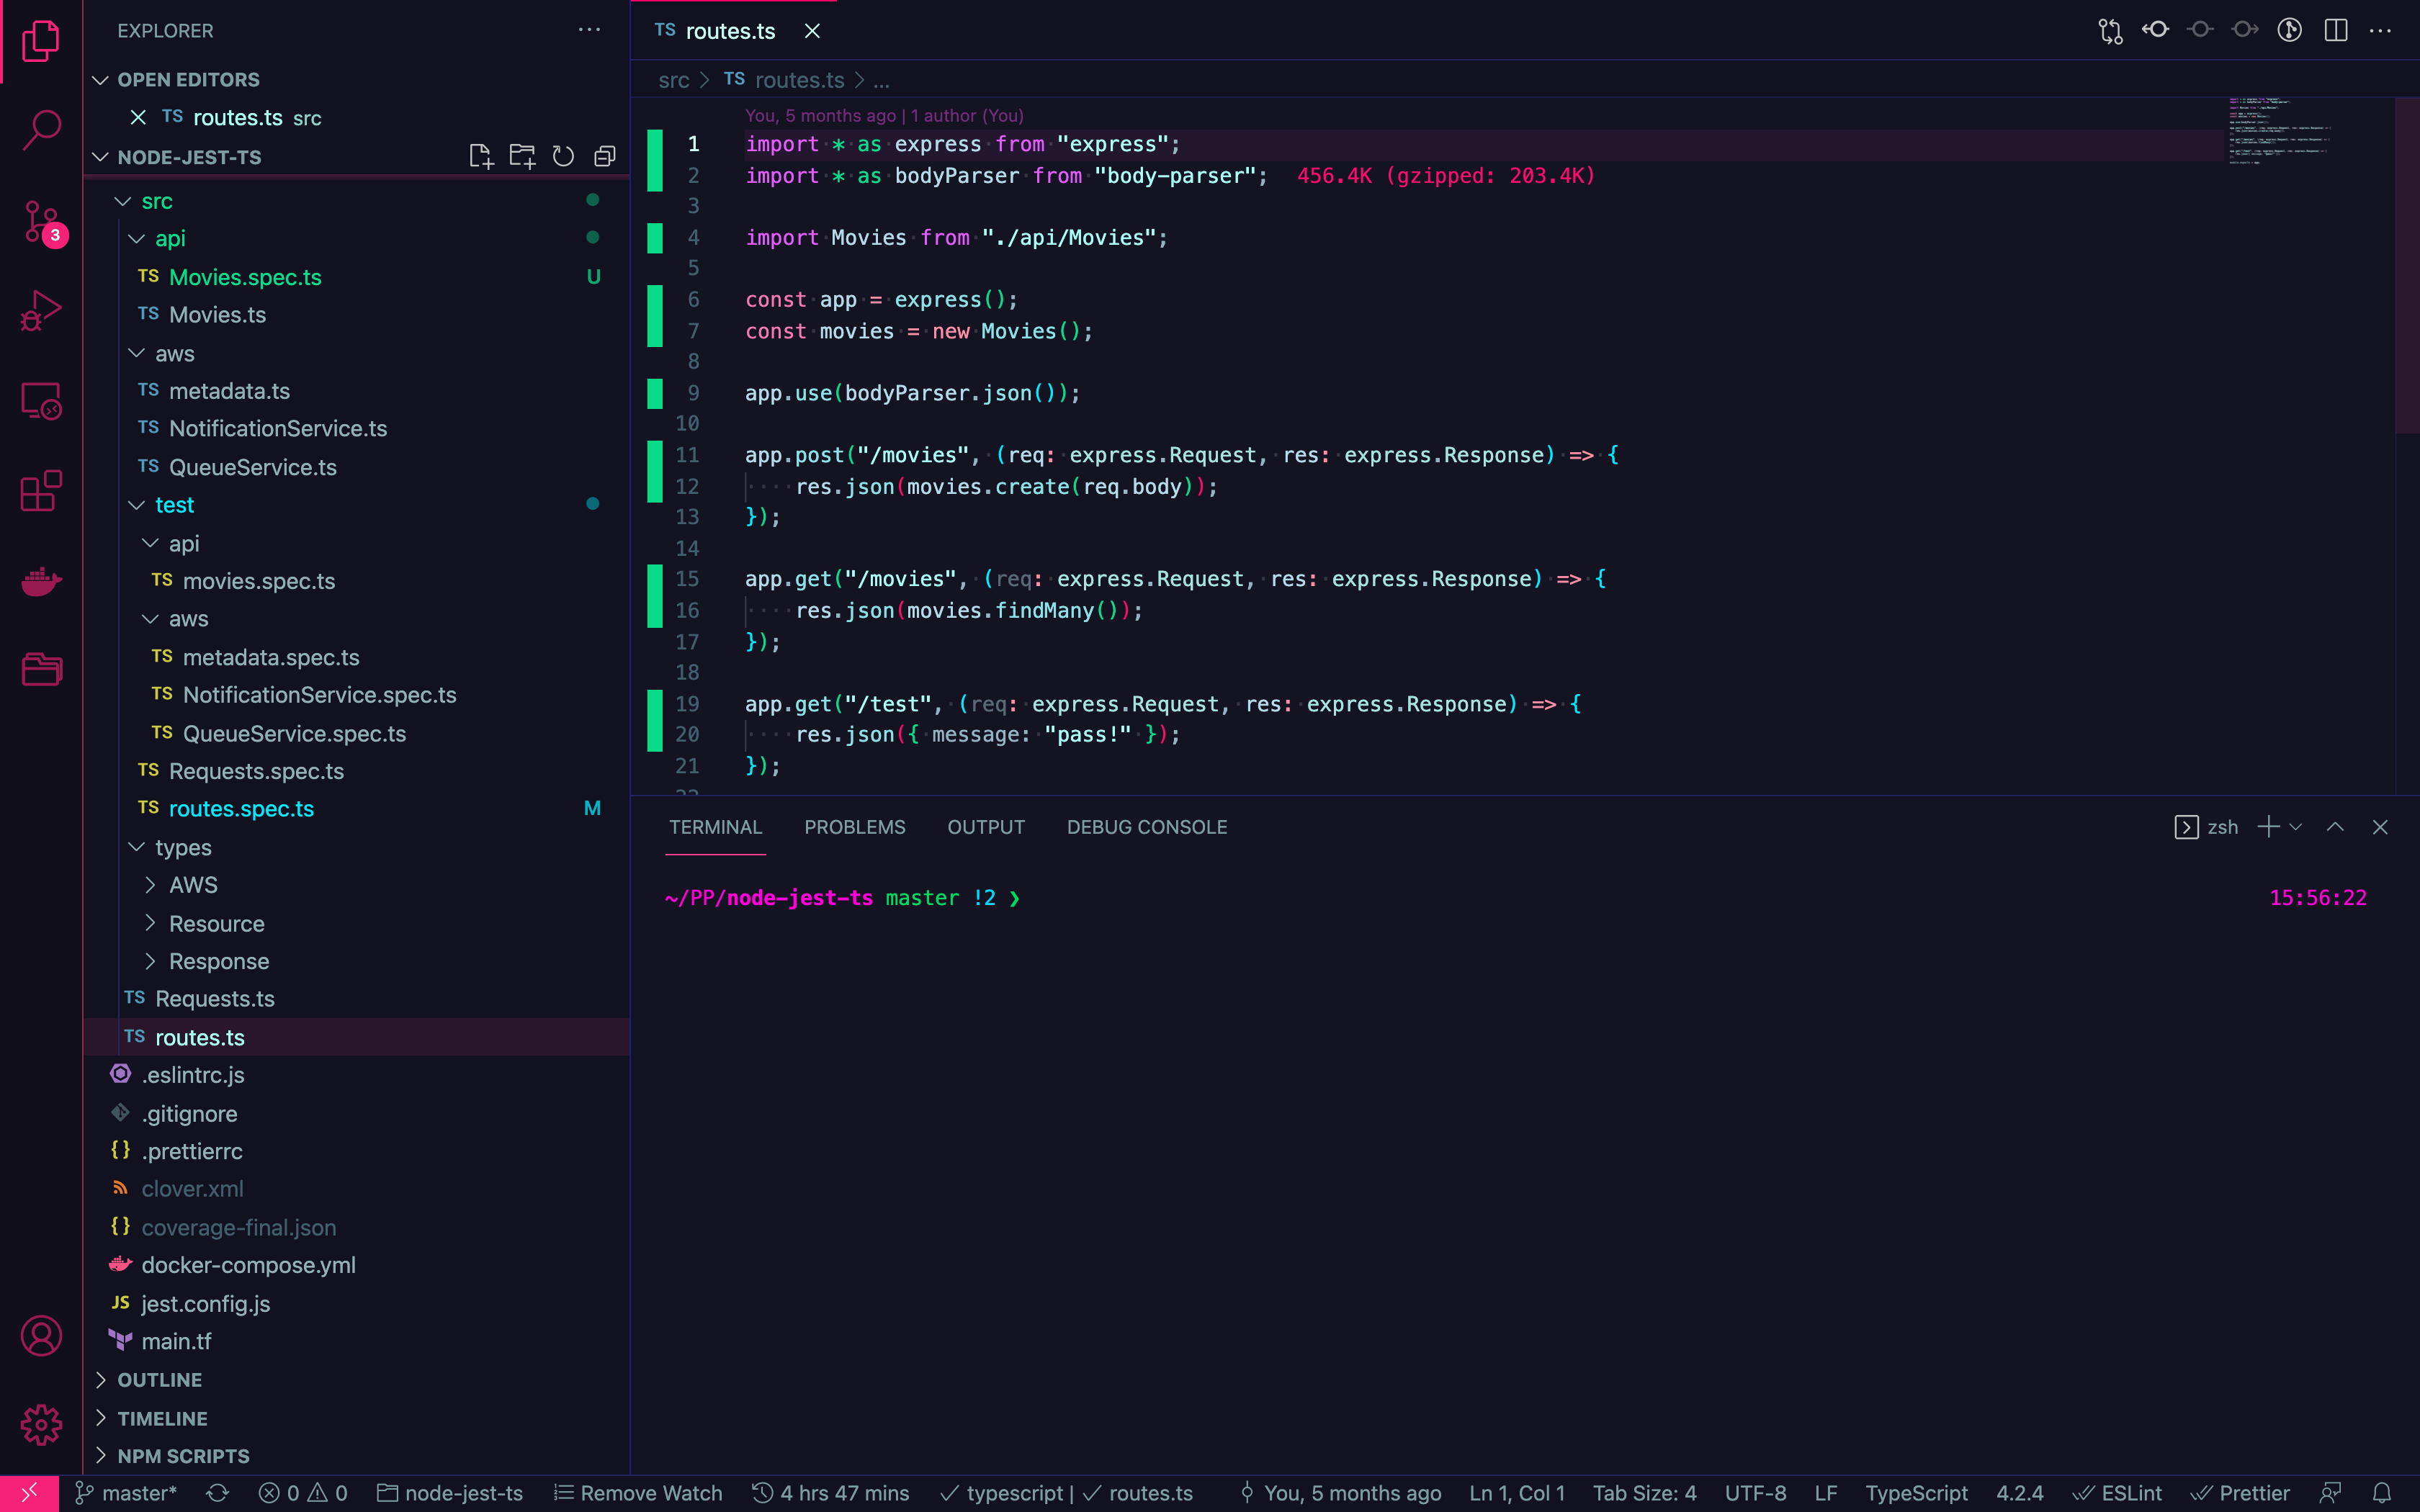Open the Extensions view
Viewport: 2420px width, 1512px height.
click(41, 491)
